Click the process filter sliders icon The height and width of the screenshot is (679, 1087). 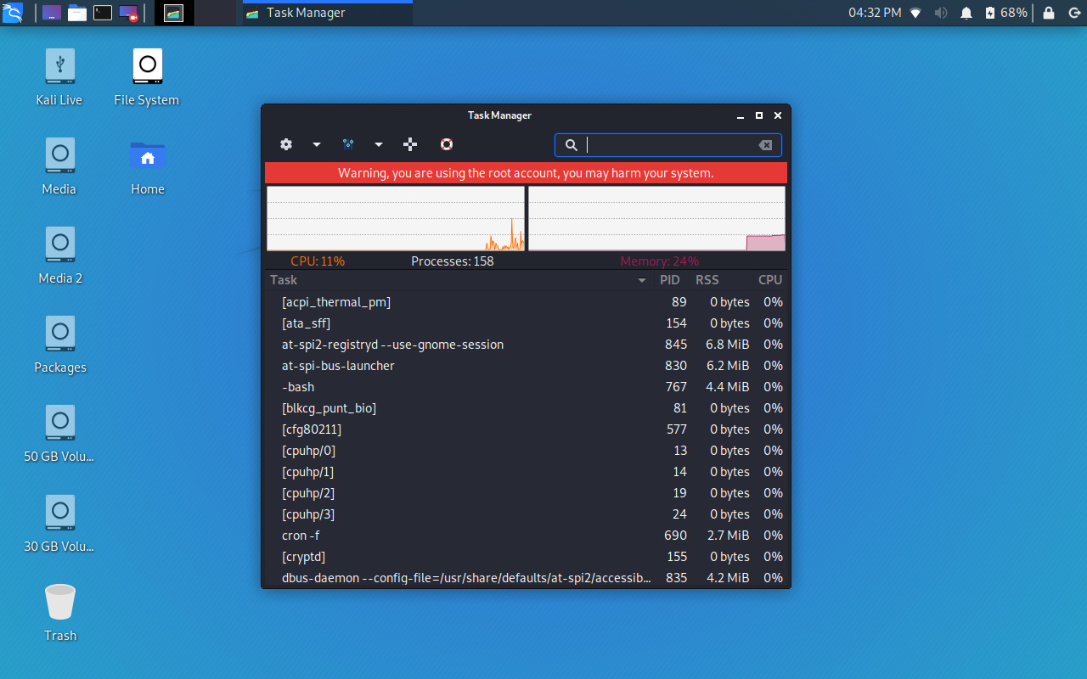pos(347,144)
